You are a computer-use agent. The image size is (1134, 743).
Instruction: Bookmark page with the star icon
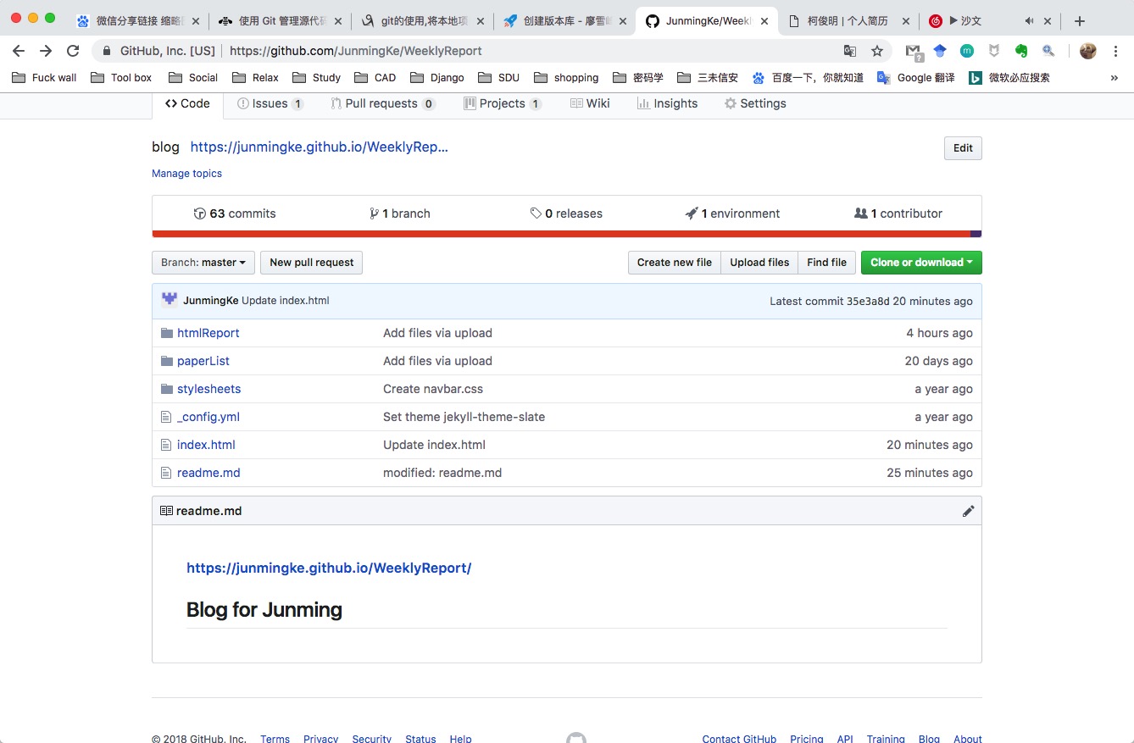click(877, 51)
